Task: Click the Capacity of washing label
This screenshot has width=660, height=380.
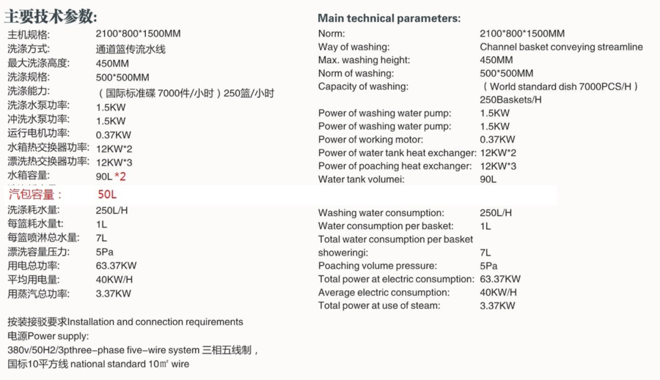Action: point(362,86)
